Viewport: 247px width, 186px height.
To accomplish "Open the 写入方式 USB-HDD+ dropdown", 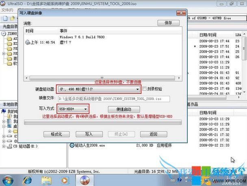I will tap(73, 109).
